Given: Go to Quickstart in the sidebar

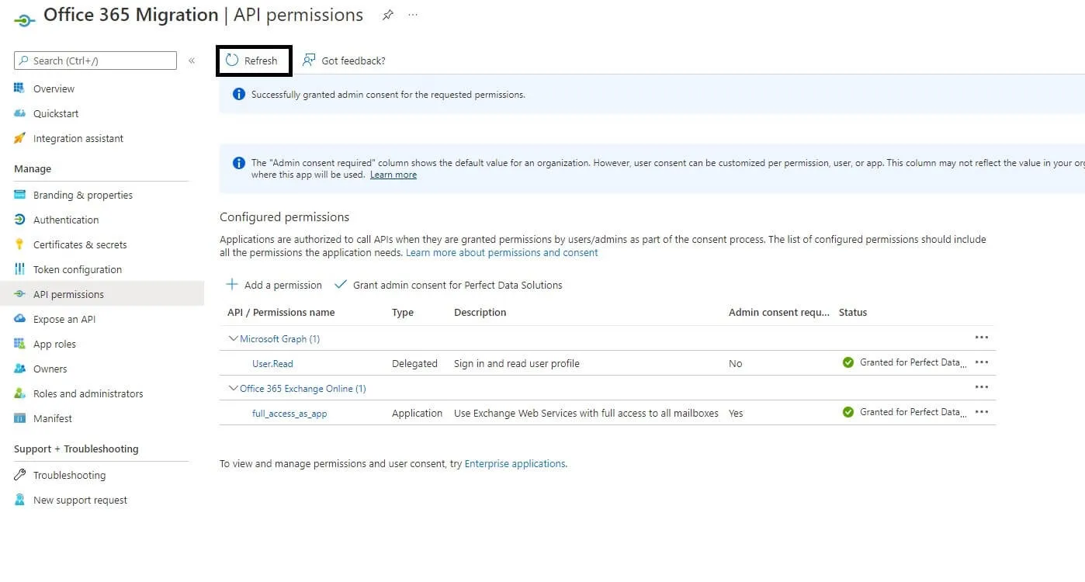Looking at the screenshot, I should click(56, 114).
